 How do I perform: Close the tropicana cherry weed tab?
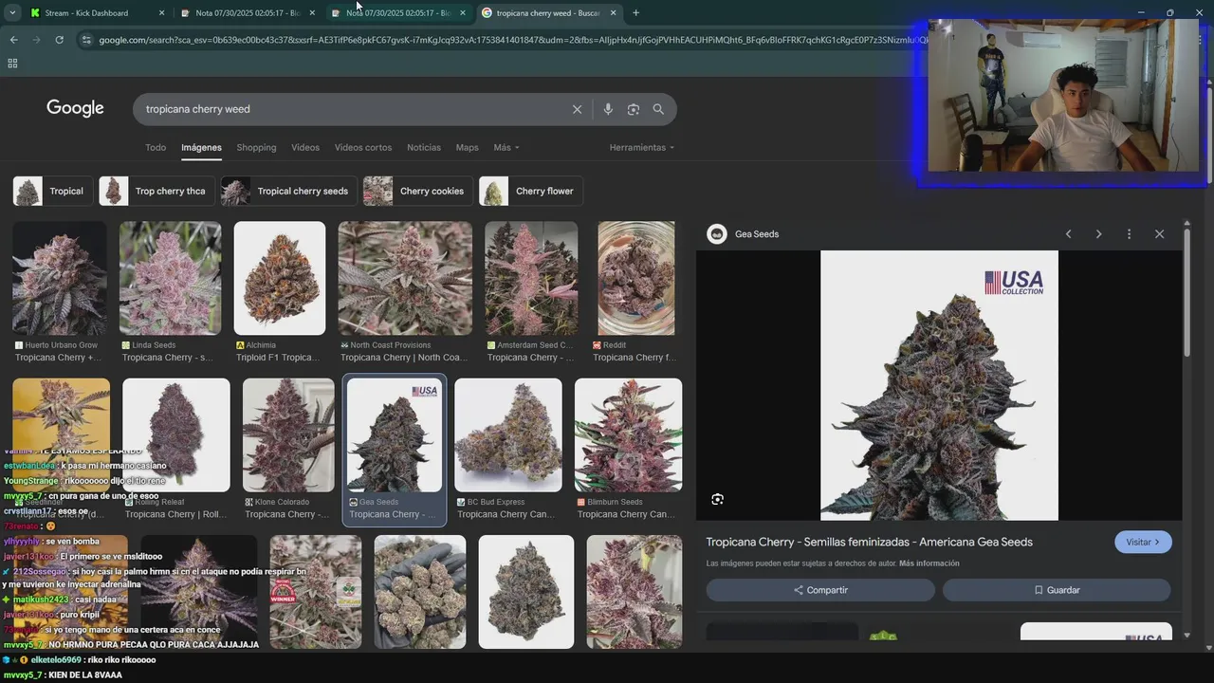pos(613,13)
